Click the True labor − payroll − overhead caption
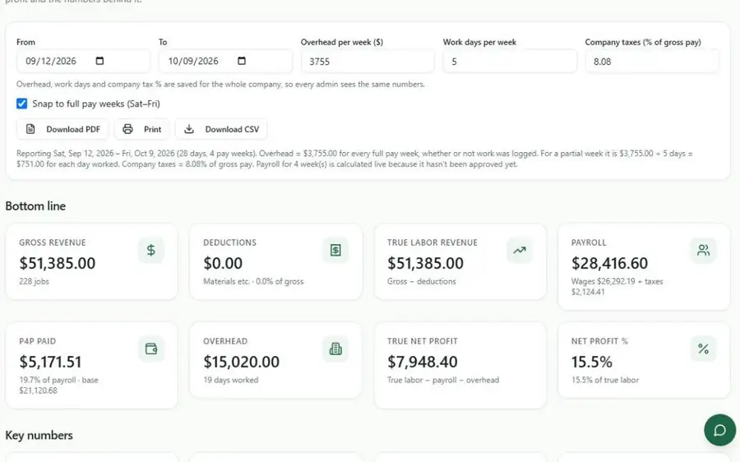The image size is (740, 462). pyautogui.click(x=443, y=380)
